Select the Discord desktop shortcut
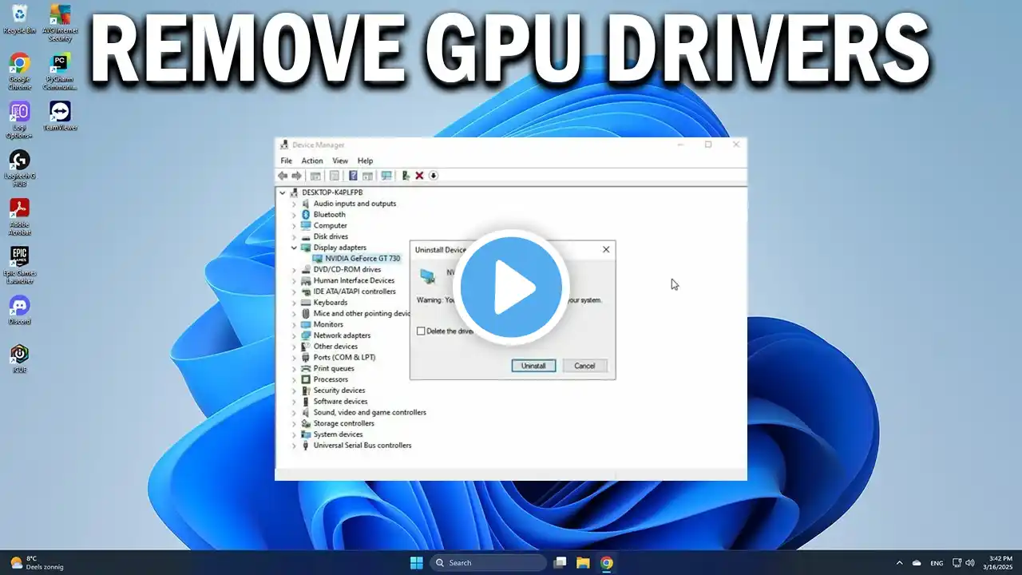Viewport: 1022px width, 575px height. pyautogui.click(x=19, y=311)
